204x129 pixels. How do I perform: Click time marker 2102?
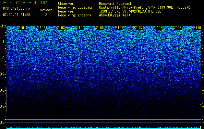point(42,28)
